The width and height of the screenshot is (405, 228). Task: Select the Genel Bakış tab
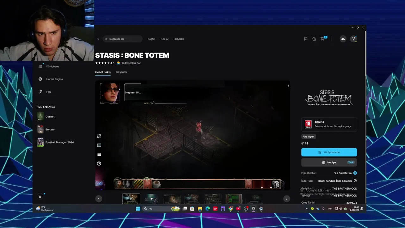(103, 72)
